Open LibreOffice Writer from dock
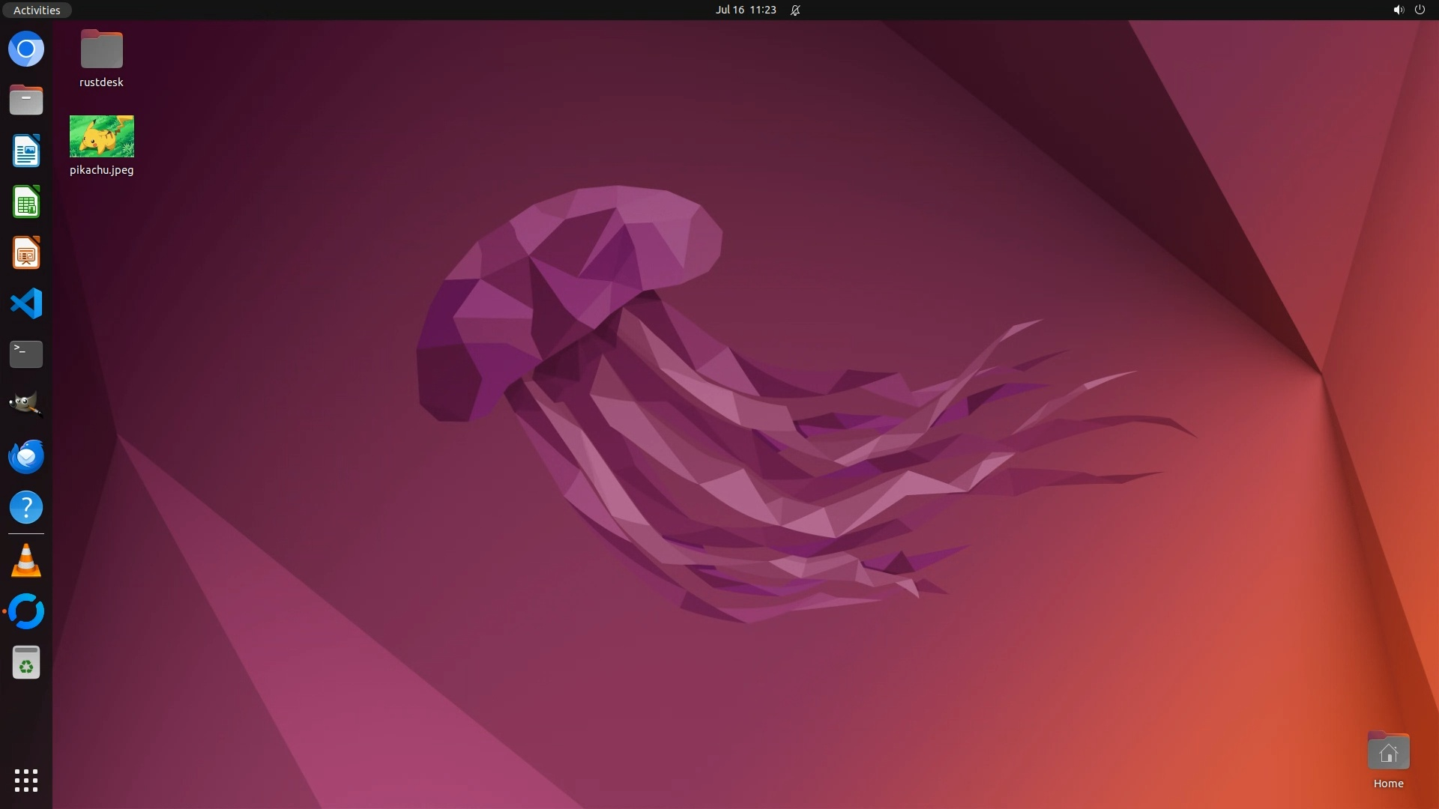1439x809 pixels. click(26, 151)
